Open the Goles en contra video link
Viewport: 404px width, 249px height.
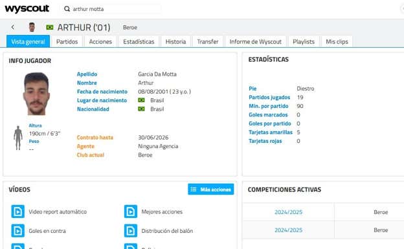(47, 231)
